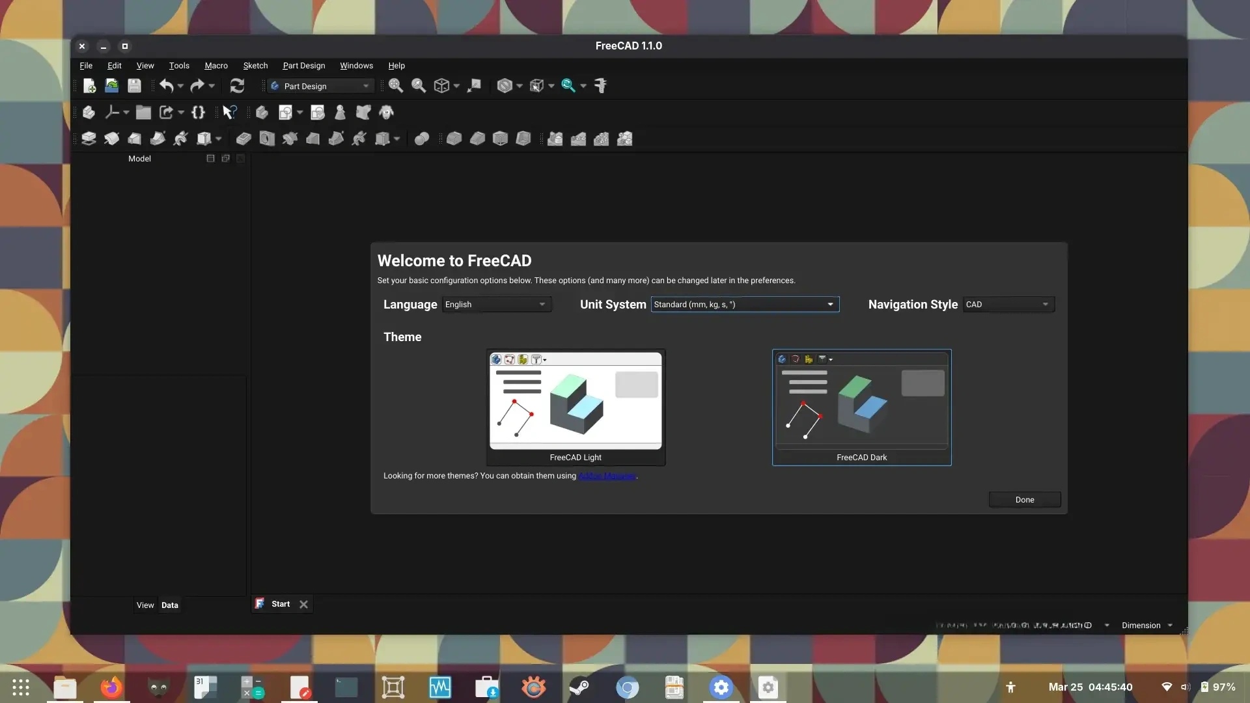The width and height of the screenshot is (1250, 703).
Task: Click the Pad extrude tool icon
Action: tap(89, 139)
